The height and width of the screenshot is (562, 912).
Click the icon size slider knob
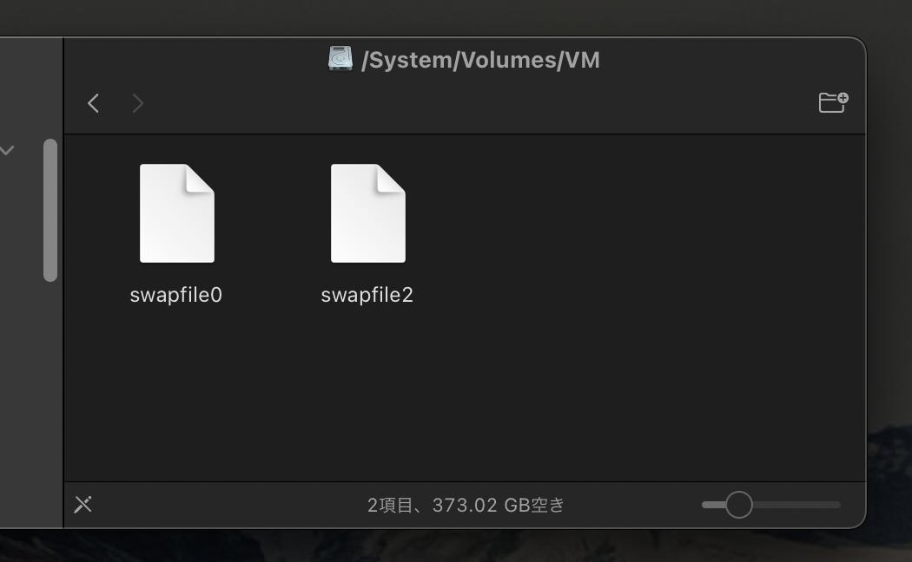738,505
